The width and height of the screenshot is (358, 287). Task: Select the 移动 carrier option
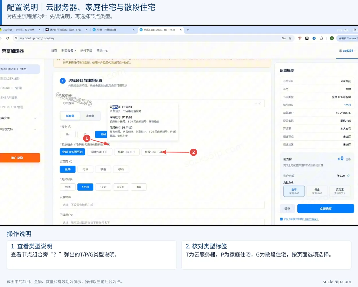point(121,169)
